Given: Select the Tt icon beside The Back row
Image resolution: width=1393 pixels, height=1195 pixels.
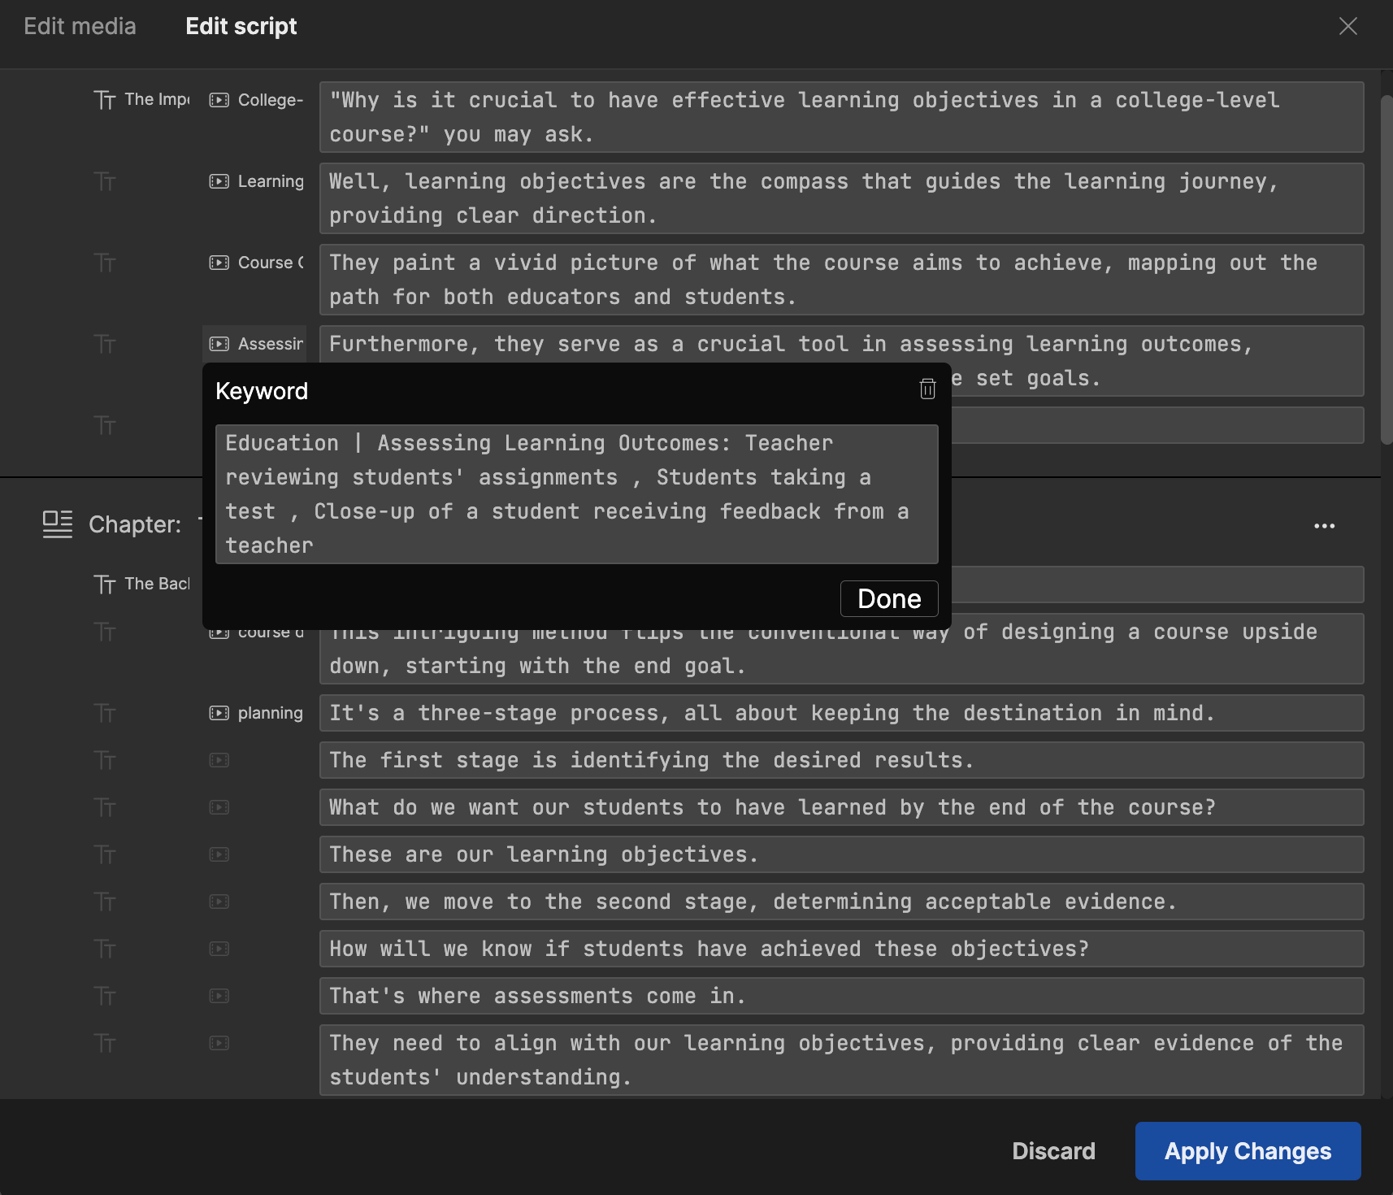Looking at the screenshot, I should tap(106, 584).
